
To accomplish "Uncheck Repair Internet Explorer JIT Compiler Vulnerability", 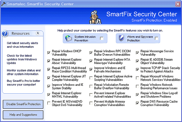I will (x=49, y=78).
